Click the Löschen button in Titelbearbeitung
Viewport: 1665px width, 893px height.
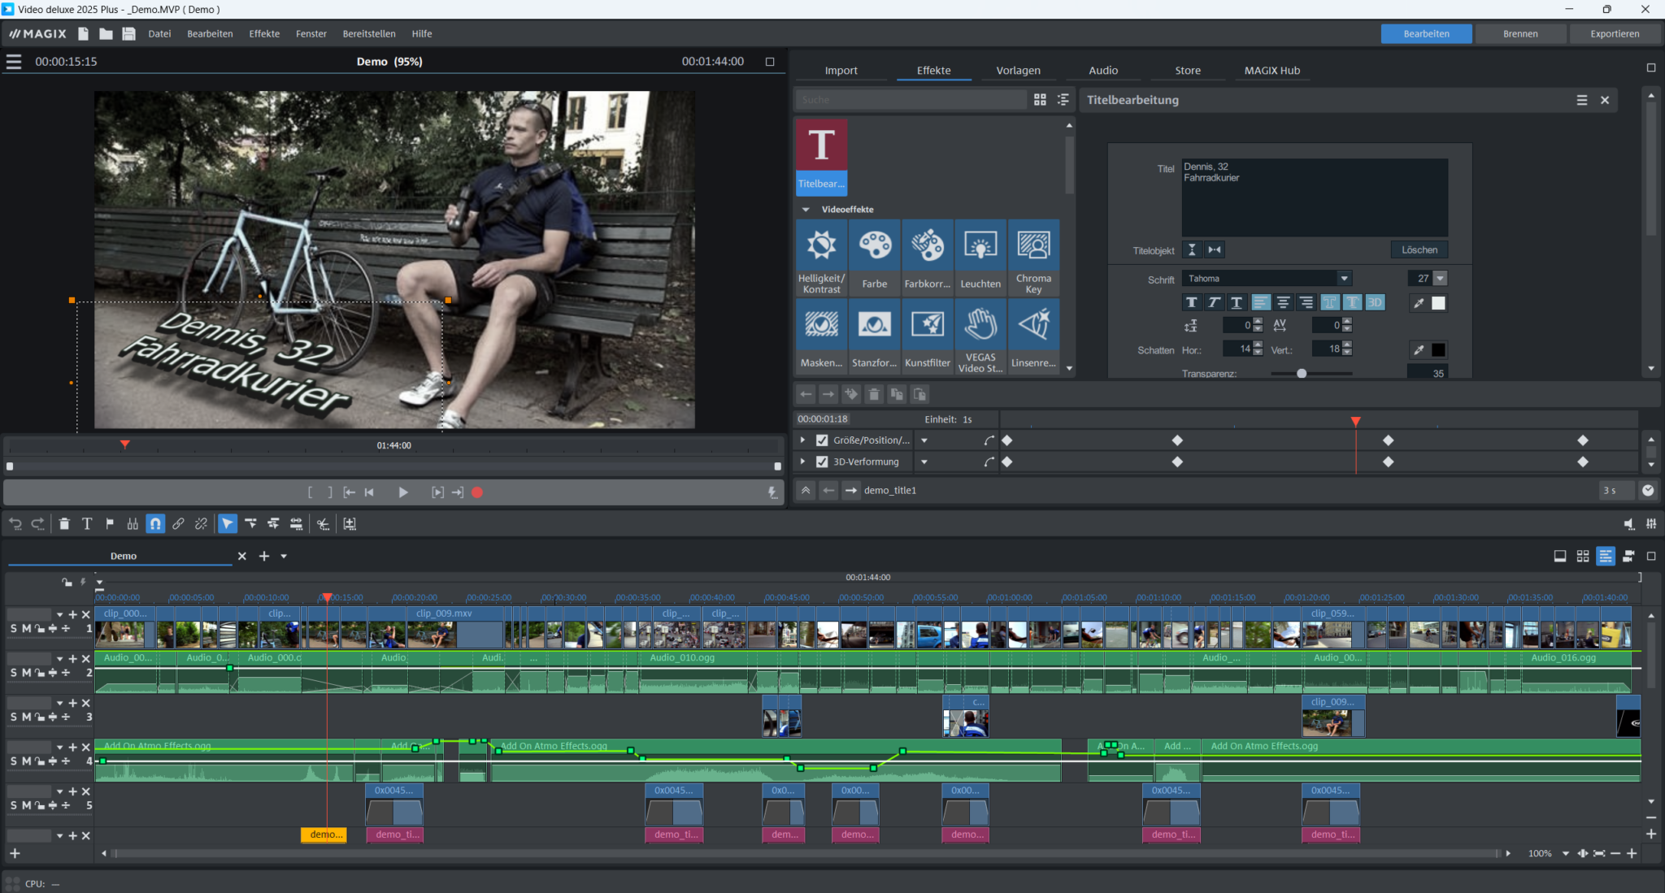click(1419, 249)
